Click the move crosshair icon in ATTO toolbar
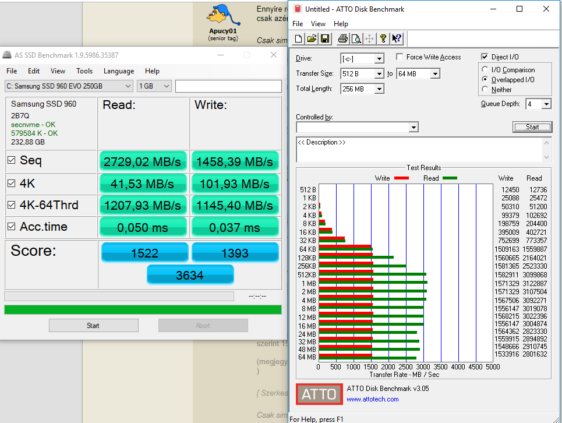Image resolution: width=562 pixels, height=423 pixels. click(370, 38)
